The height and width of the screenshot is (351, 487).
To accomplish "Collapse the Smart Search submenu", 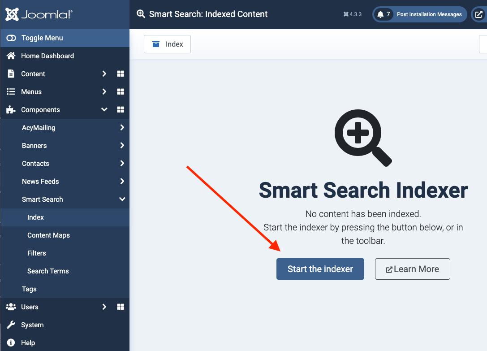I will point(122,199).
